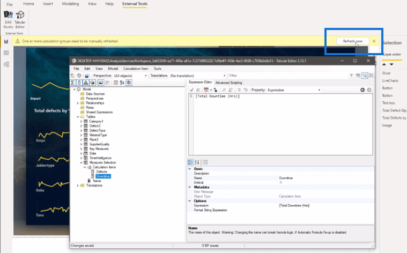Launch DAX Studio from External Tools ribbon
This screenshot has width=407, height=253.
click(8, 19)
